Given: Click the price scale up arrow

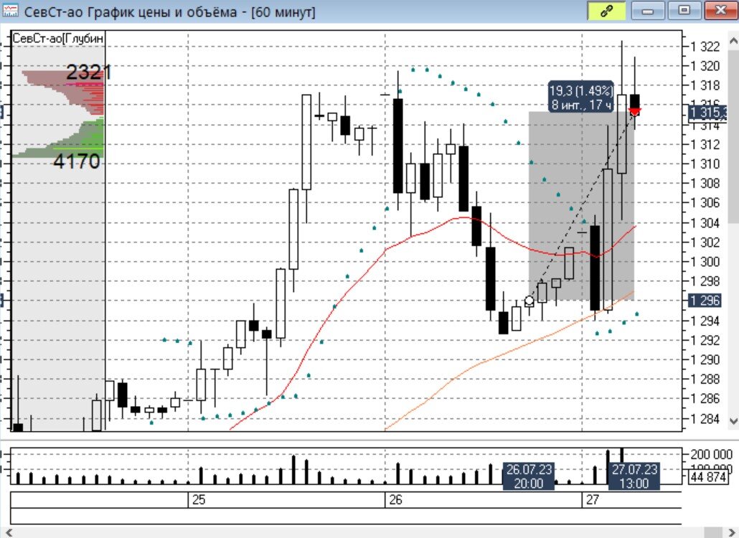Looking at the screenshot, I should pos(733,42).
